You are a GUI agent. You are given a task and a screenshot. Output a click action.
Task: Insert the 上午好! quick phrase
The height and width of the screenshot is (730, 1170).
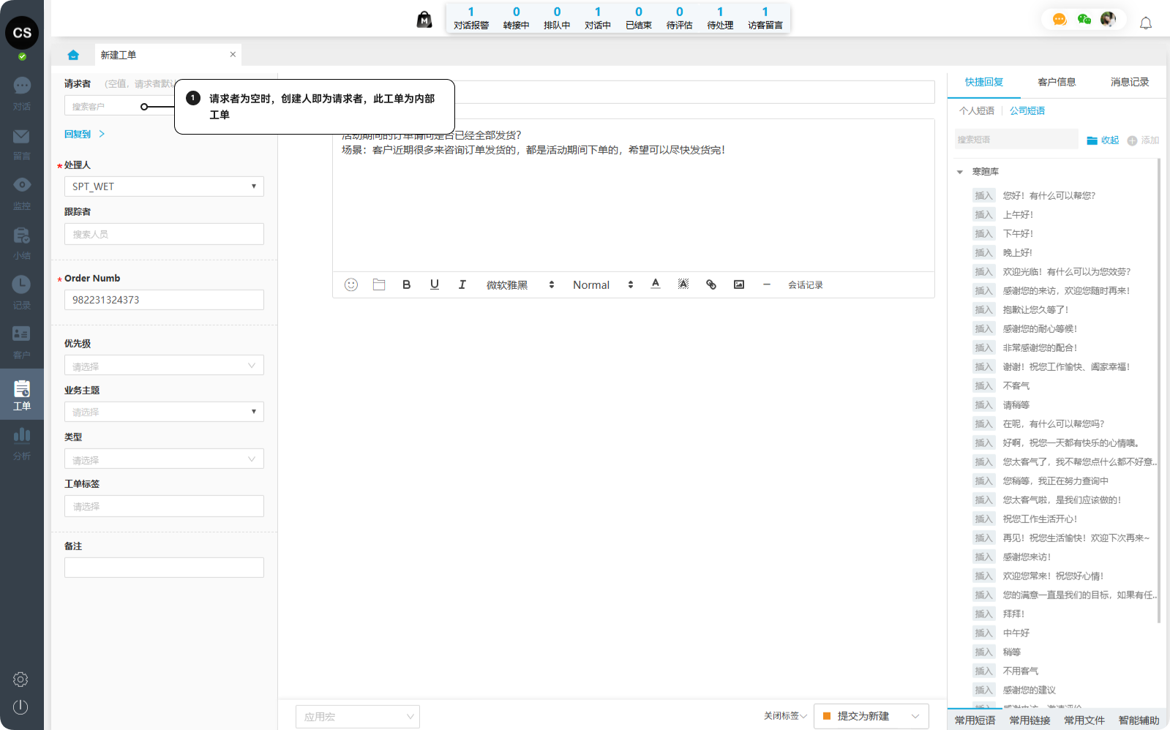[x=983, y=215]
